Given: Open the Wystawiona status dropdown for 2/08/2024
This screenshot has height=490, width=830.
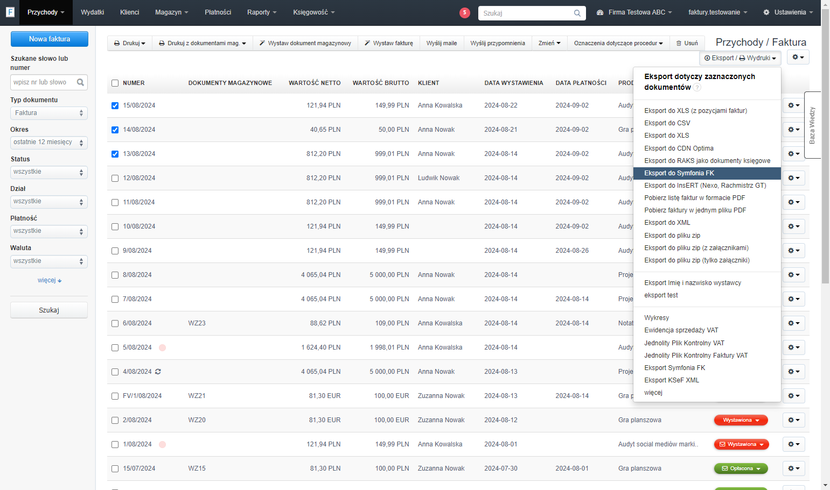Looking at the screenshot, I should (741, 420).
